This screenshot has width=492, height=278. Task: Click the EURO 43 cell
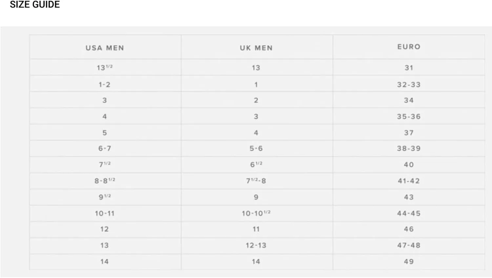[409, 197]
